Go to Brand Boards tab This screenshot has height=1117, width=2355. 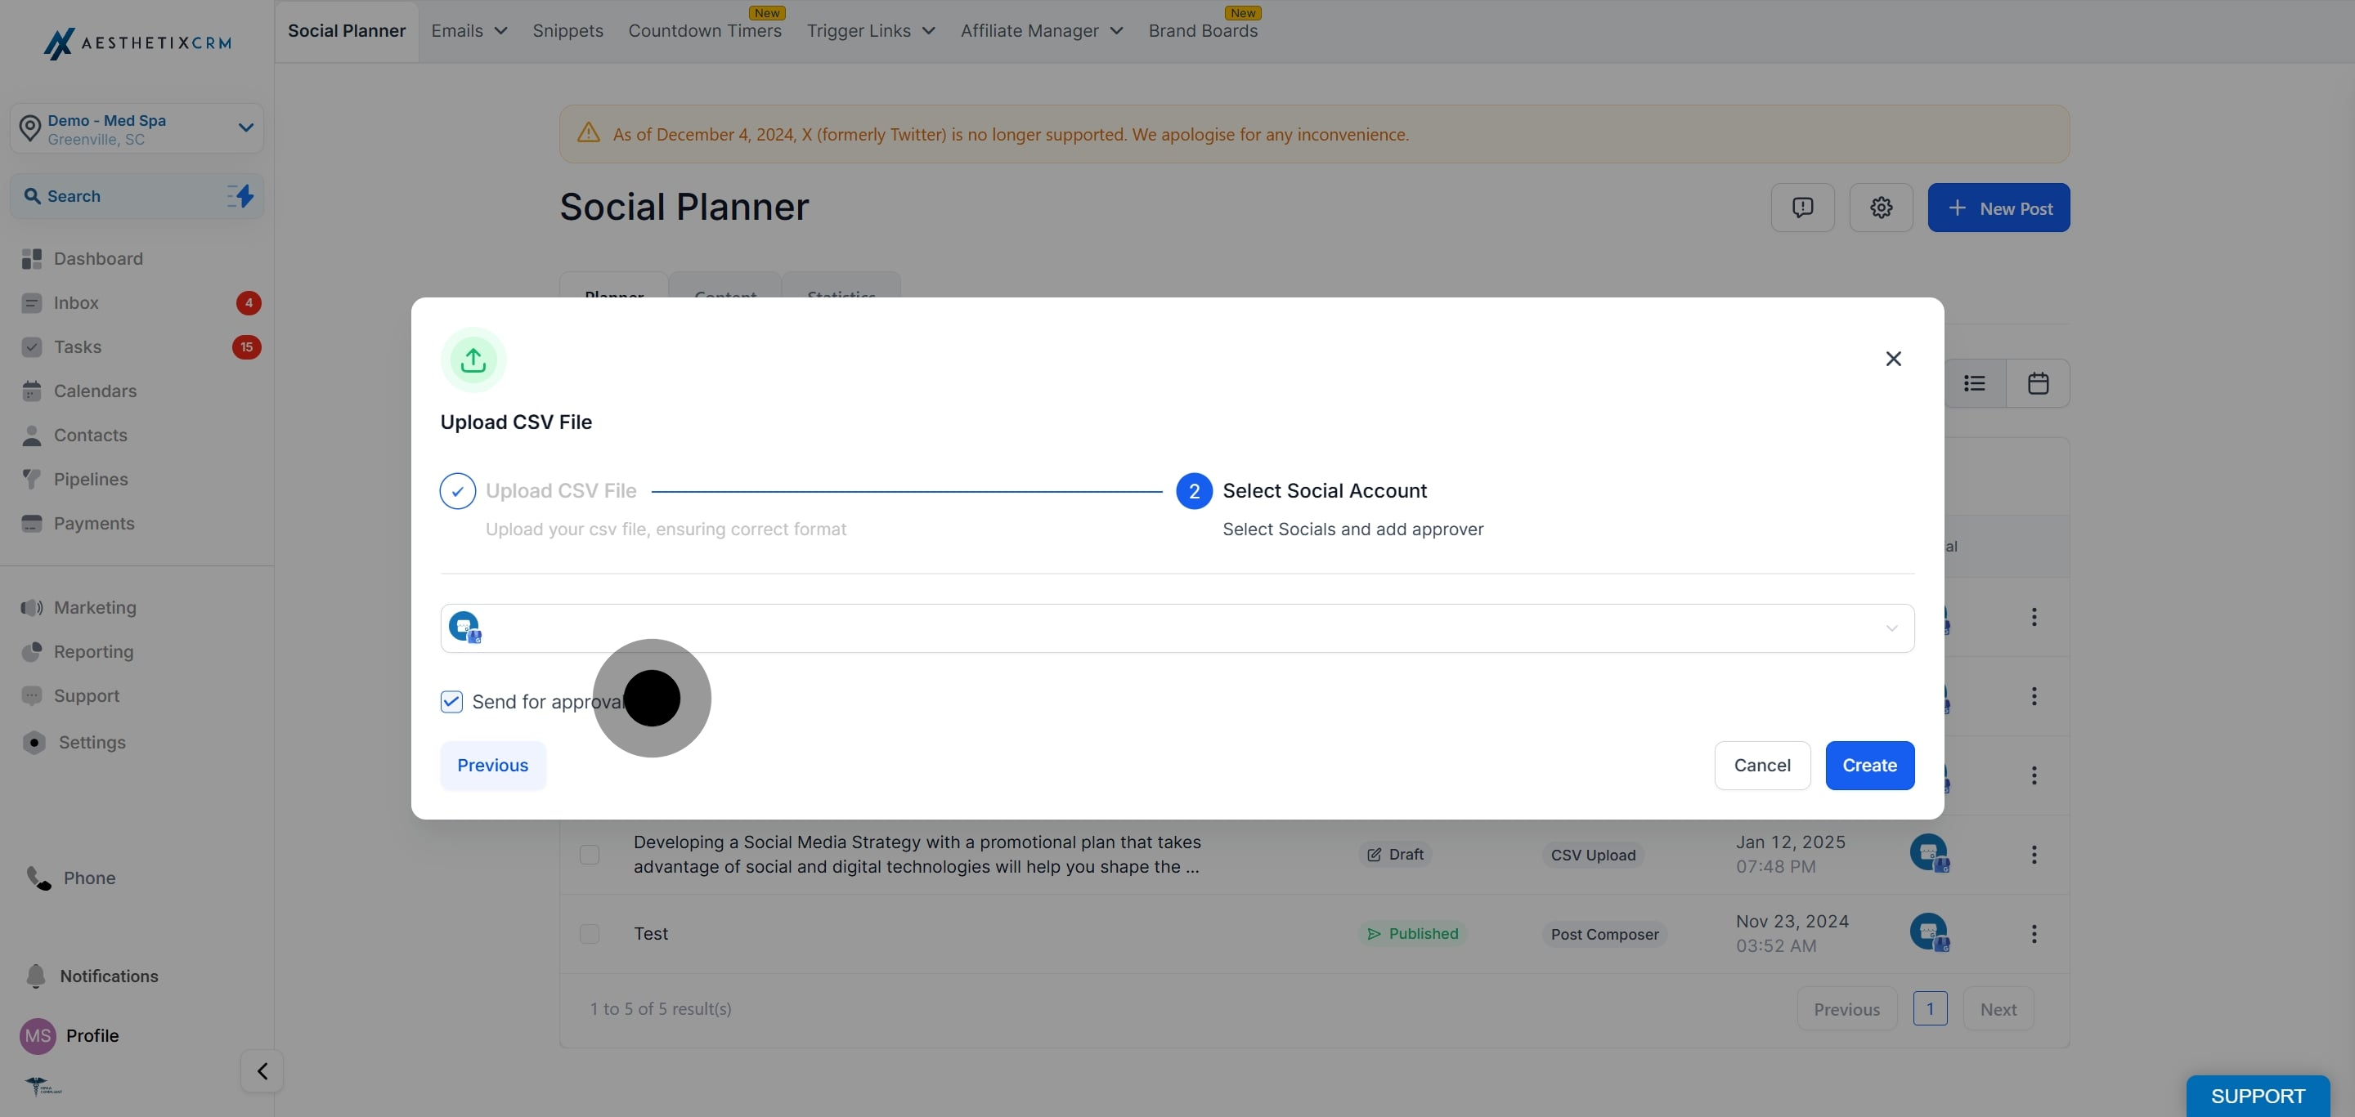coord(1202,30)
